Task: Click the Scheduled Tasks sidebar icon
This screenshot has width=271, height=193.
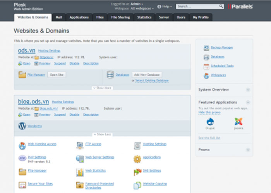Action: click(x=206, y=66)
